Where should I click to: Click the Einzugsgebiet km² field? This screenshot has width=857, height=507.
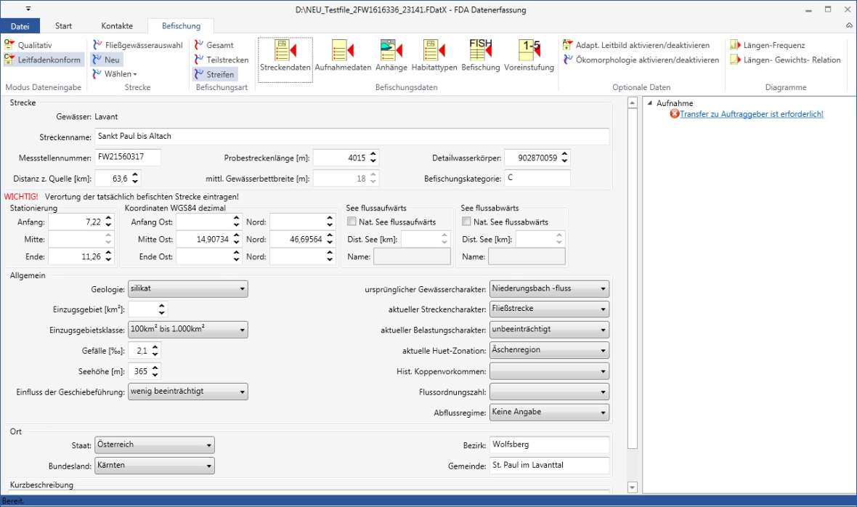pyautogui.click(x=142, y=309)
